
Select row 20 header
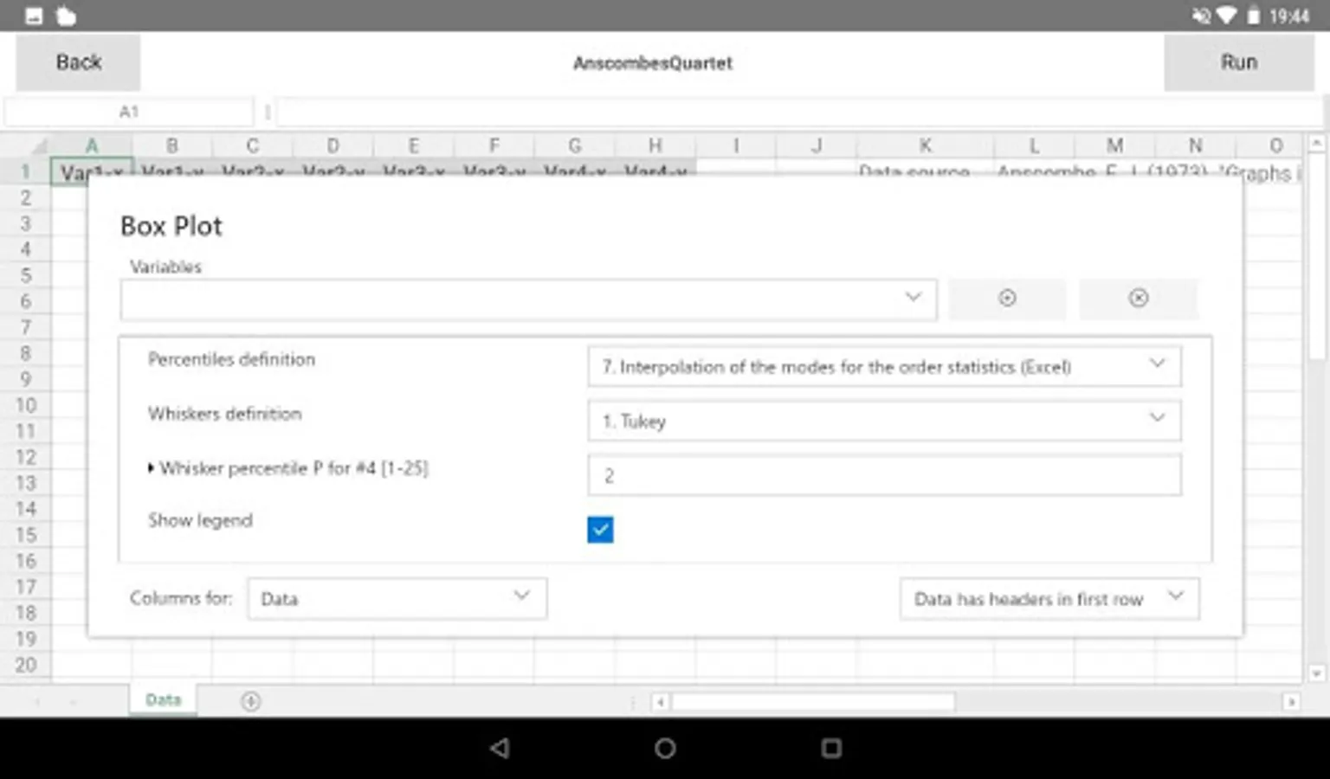pyautogui.click(x=26, y=665)
